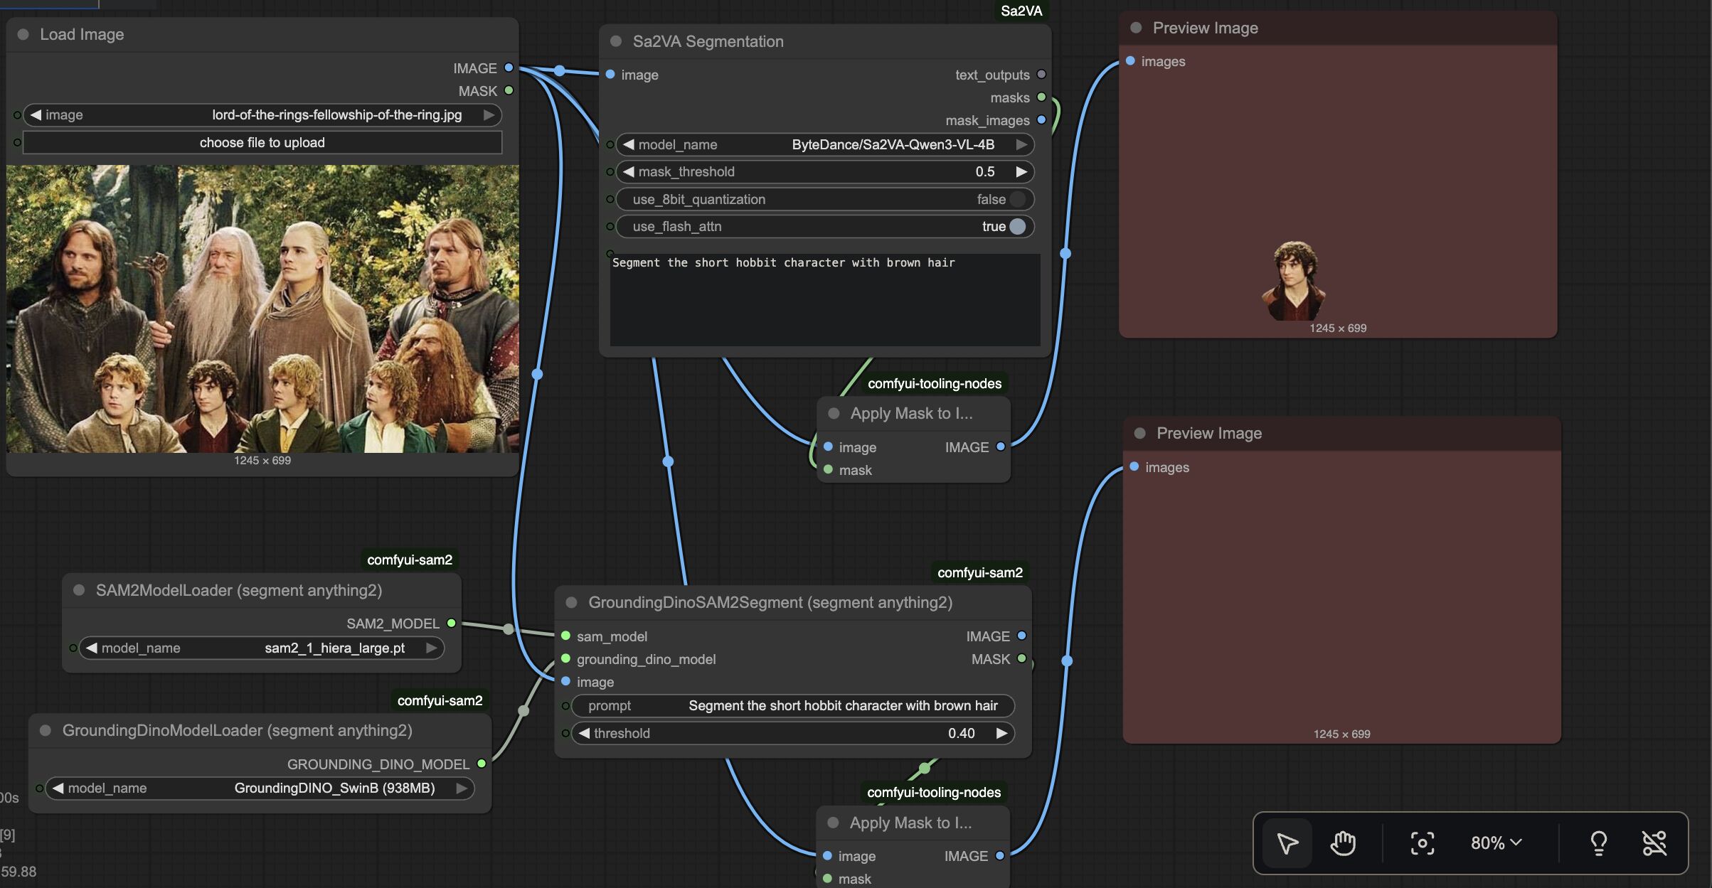1712x888 pixels.
Task: Disable the use_flash_attn toggle
Action: (x=1017, y=226)
